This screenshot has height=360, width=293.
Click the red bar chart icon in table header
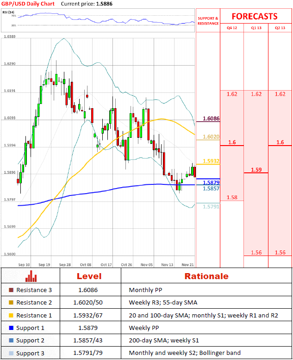31,276
